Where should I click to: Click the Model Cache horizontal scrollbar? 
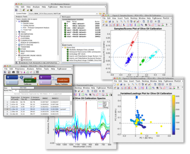[x=76, y=62]
